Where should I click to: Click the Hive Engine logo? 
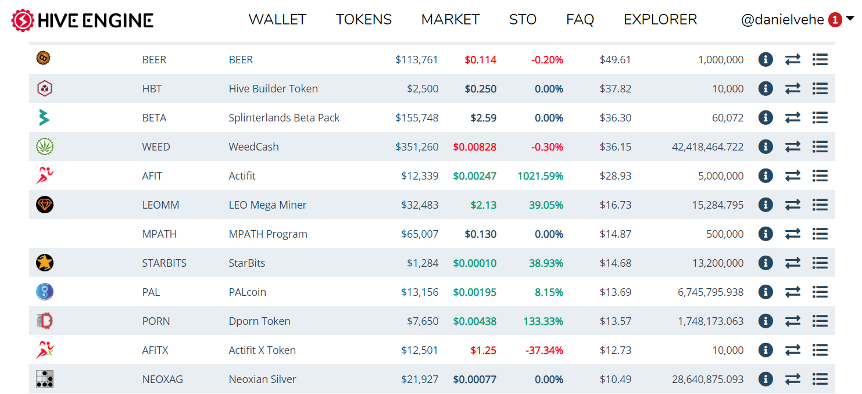(x=83, y=20)
